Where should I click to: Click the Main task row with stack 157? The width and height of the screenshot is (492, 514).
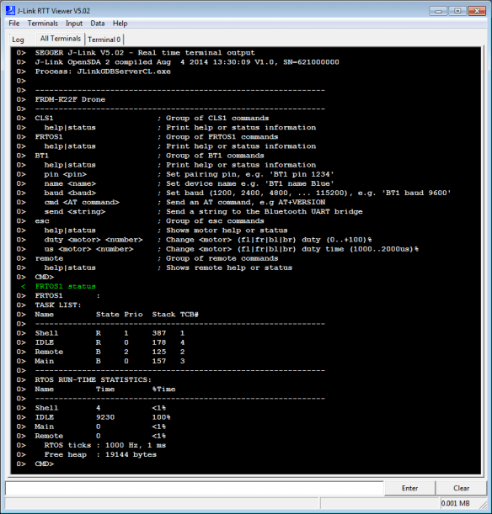pyautogui.click(x=110, y=361)
